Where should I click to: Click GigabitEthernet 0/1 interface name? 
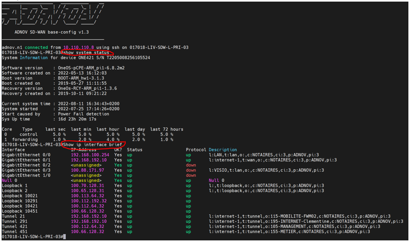pyautogui.click(x=26, y=160)
